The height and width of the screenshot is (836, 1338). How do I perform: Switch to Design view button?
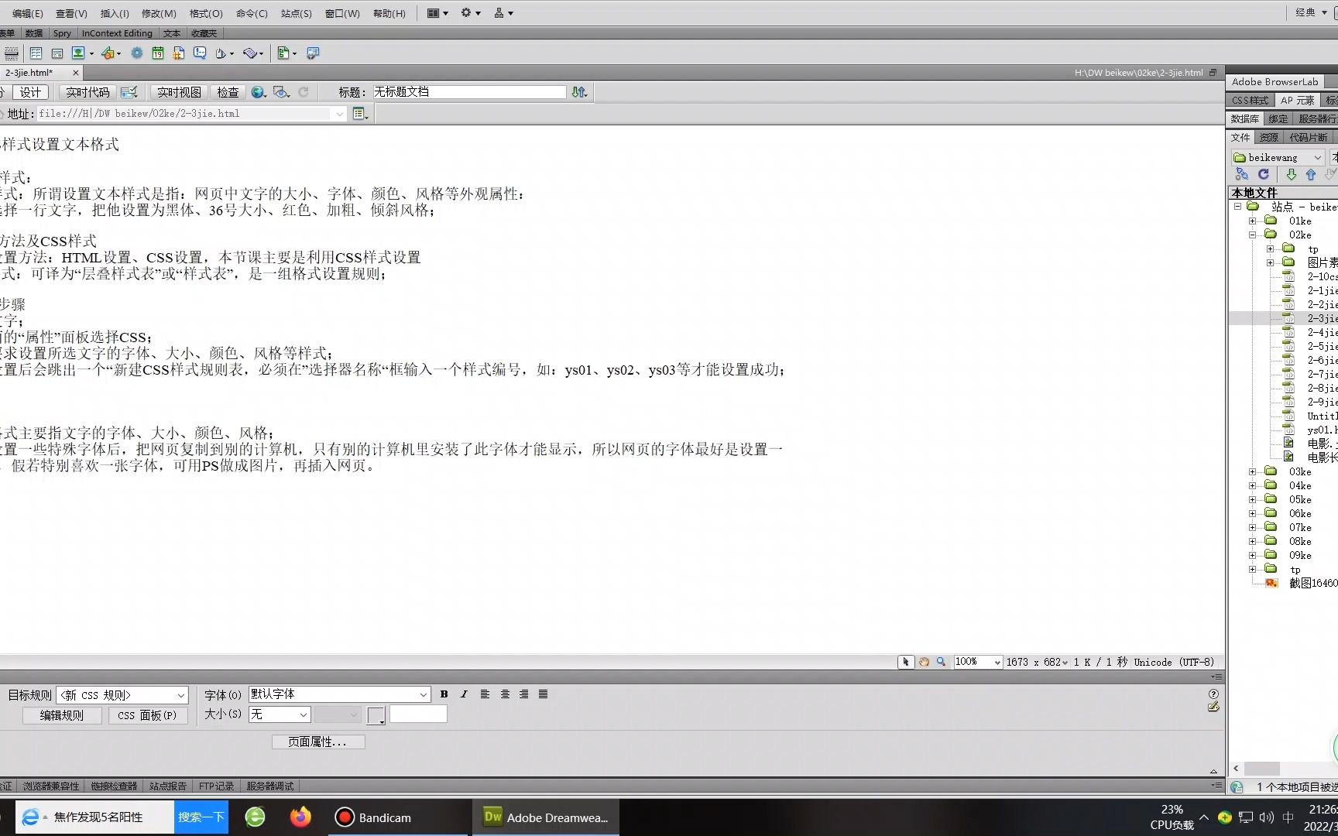(x=31, y=92)
